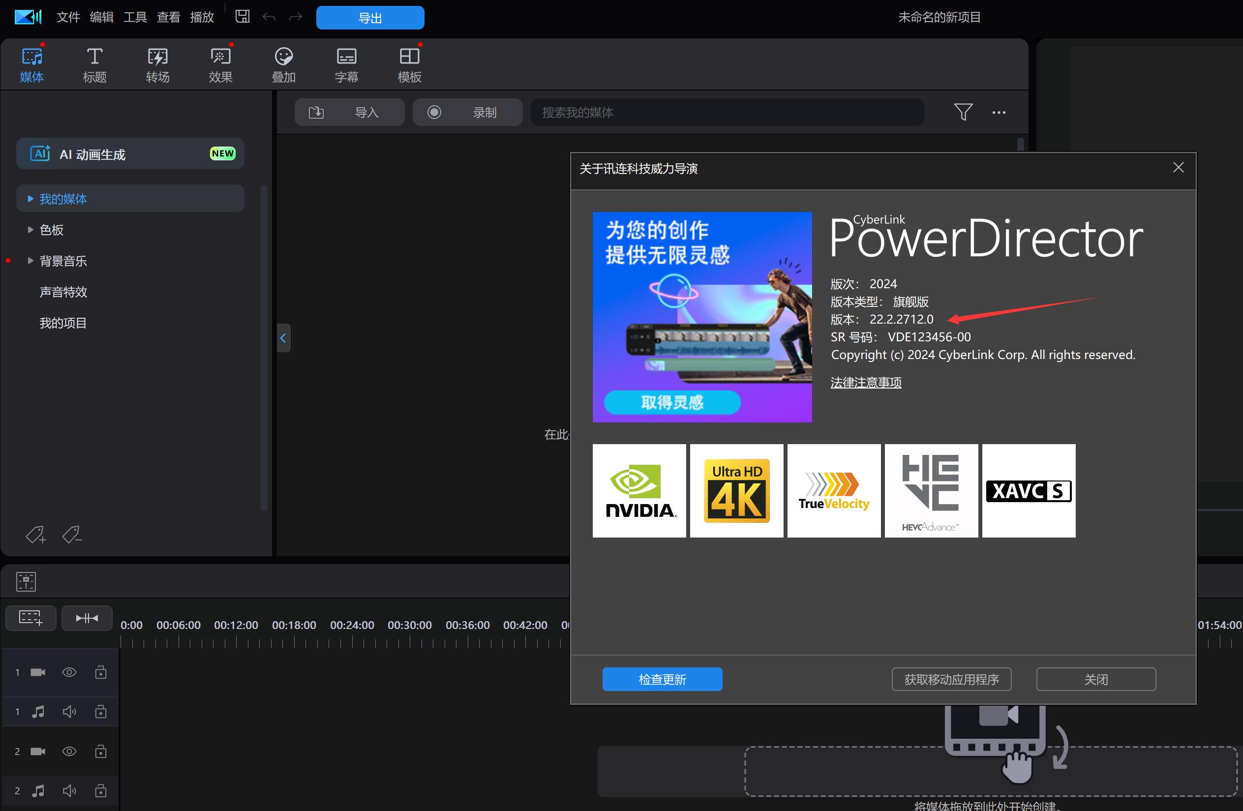Open AI 动画生成 feature
The width and height of the screenshot is (1243, 811).
point(130,153)
